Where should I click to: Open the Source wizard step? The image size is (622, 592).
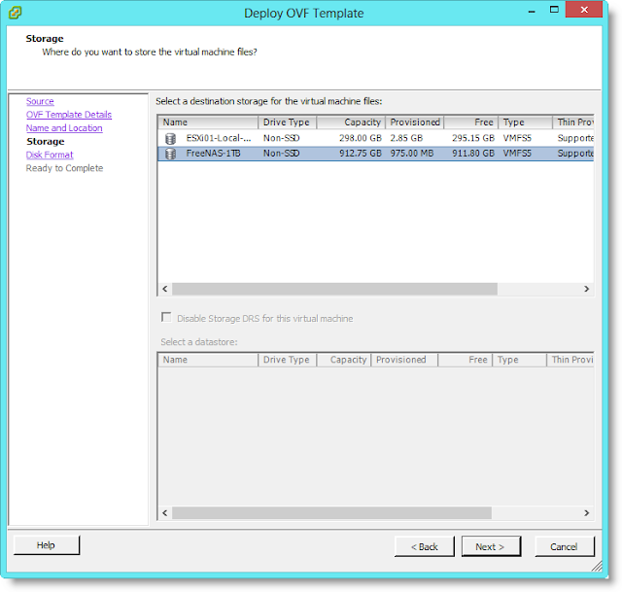point(40,101)
